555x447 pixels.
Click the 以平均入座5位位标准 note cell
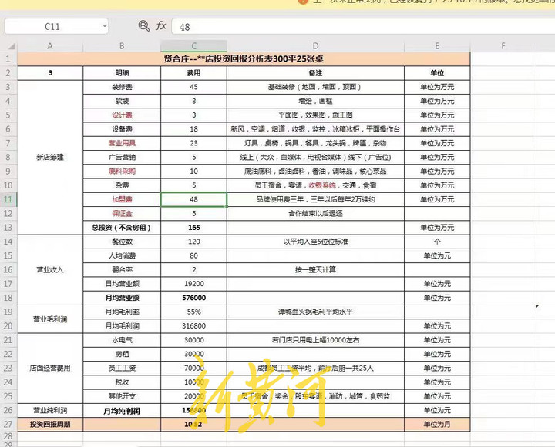pos(315,242)
